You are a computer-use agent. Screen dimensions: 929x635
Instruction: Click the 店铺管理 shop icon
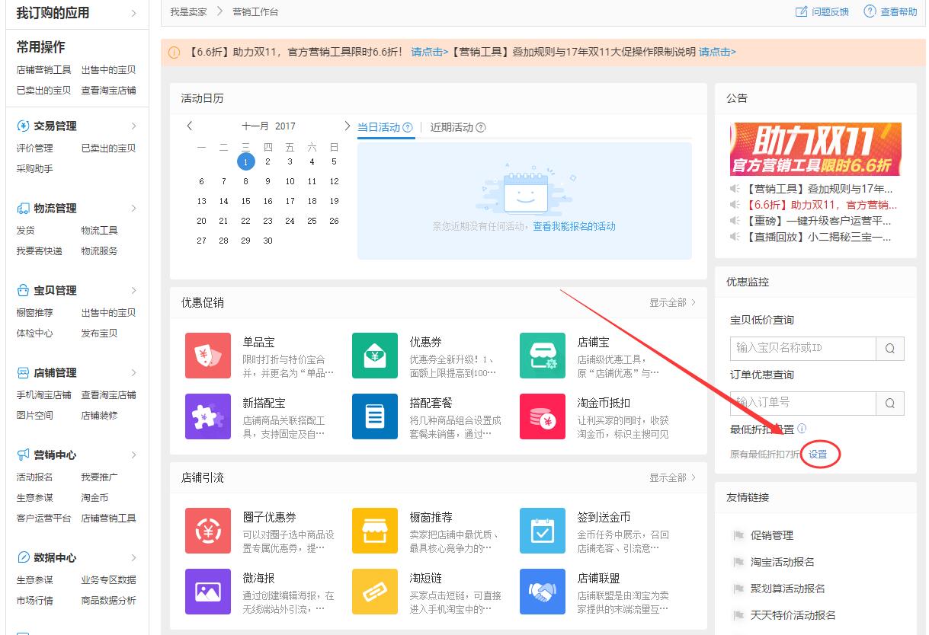pos(23,372)
